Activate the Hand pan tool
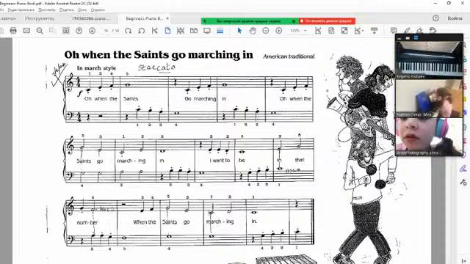This screenshot has width=470, height=264. pos(253,31)
